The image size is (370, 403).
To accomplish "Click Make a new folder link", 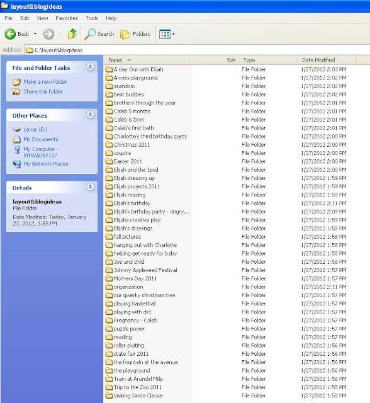I will (45, 82).
